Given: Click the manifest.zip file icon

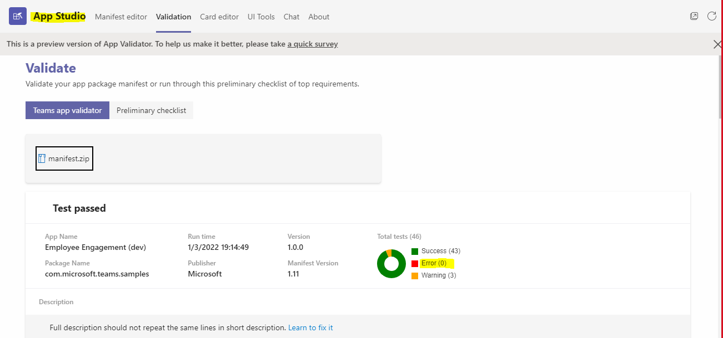Looking at the screenshot, I should point(42,158).
